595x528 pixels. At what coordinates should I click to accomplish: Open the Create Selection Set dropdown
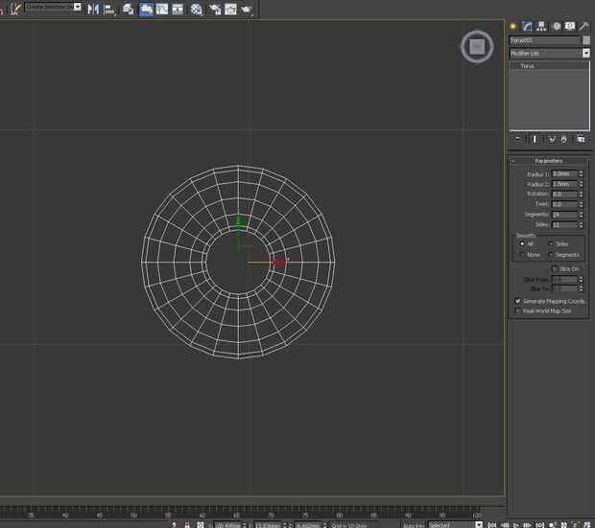(x=79, y=7)
